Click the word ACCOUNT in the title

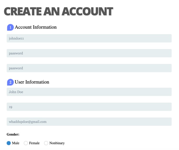tap(88, 11)
